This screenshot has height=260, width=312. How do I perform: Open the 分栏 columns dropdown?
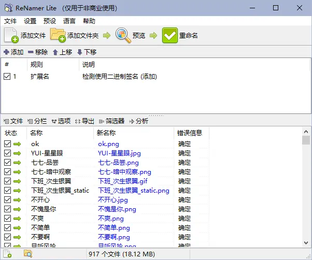pyautogui.click(x=37, y=121)
